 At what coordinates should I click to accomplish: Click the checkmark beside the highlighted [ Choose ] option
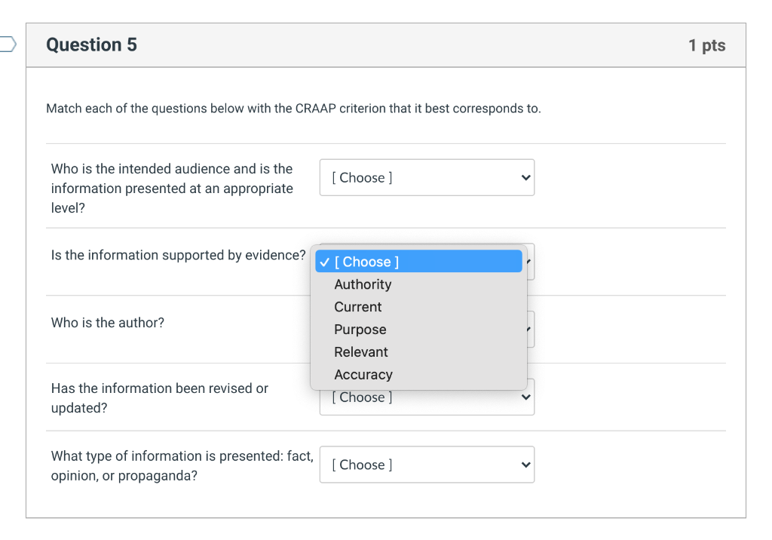click(x=324, y=262)
